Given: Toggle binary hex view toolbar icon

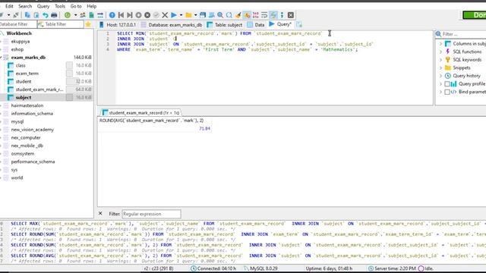Looking at the screenshot, I should pos(256,15).
